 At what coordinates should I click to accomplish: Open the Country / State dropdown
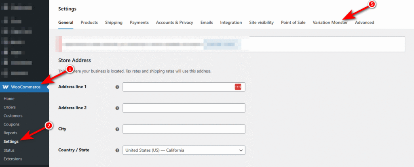[x=184, y=150]
